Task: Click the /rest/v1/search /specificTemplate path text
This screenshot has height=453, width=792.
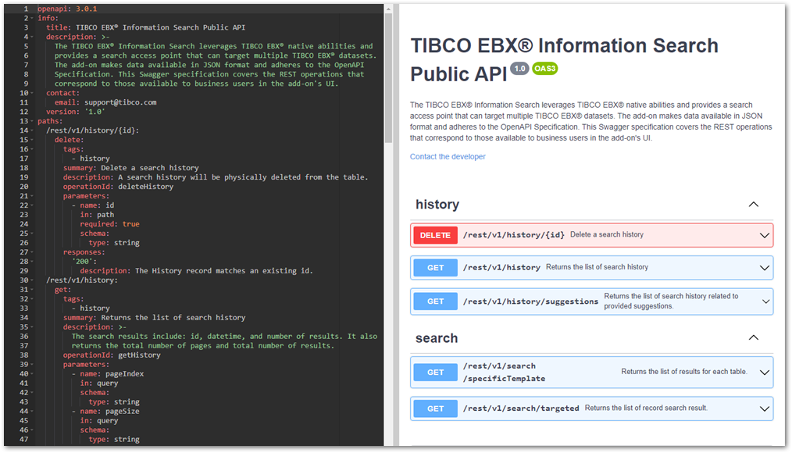Action: [504, 373]
